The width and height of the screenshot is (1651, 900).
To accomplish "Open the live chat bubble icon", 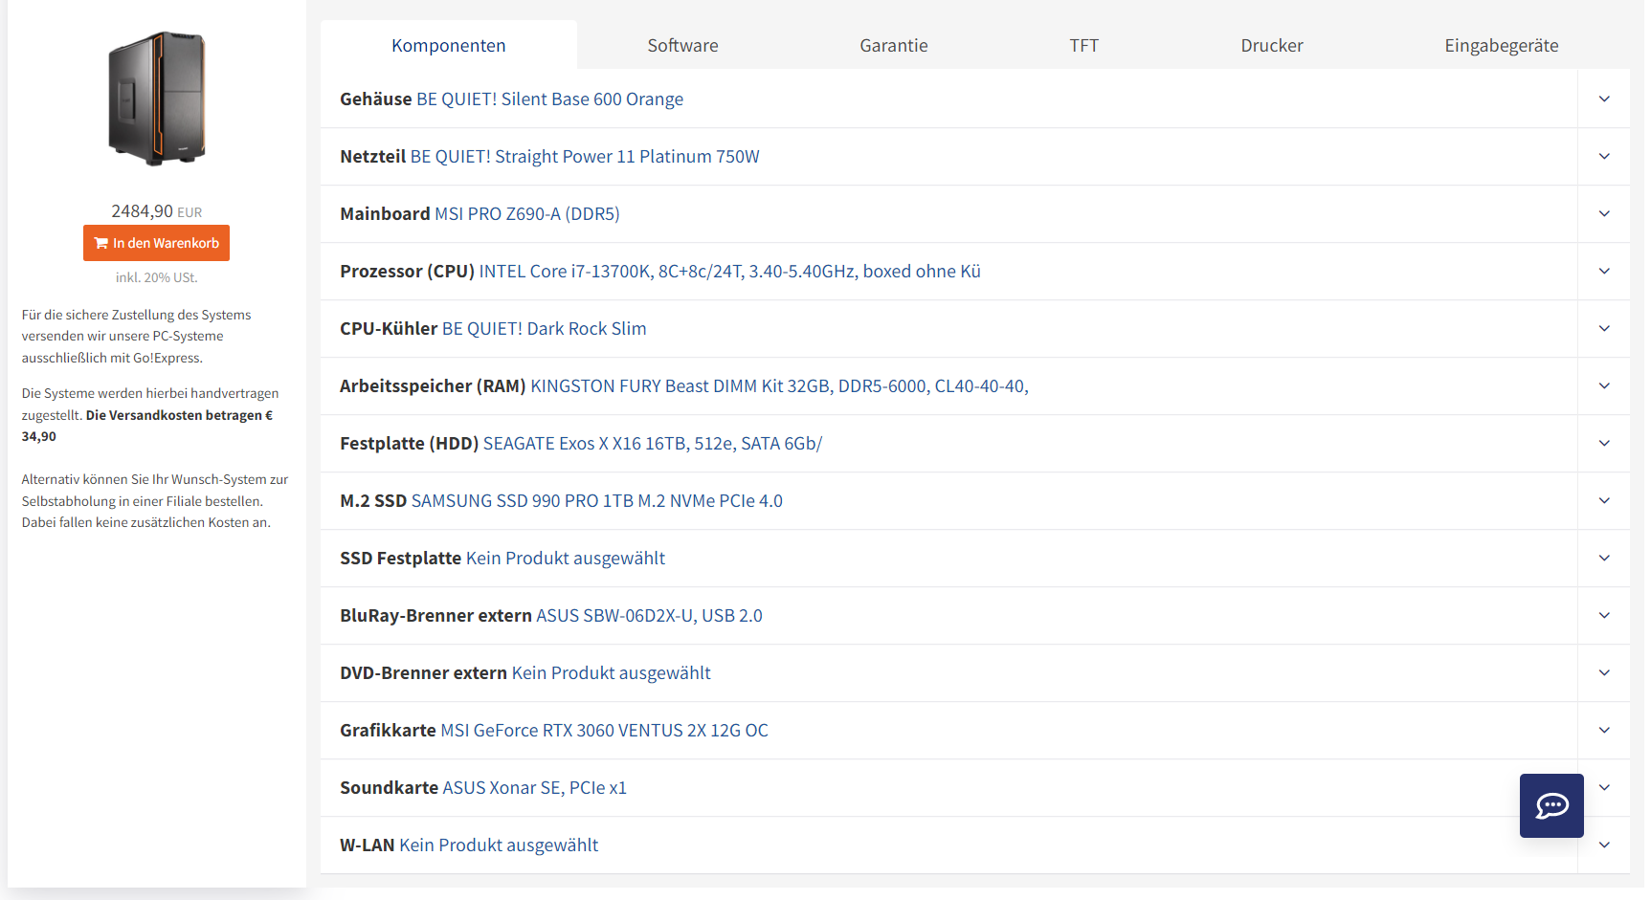I will 1551,805.
